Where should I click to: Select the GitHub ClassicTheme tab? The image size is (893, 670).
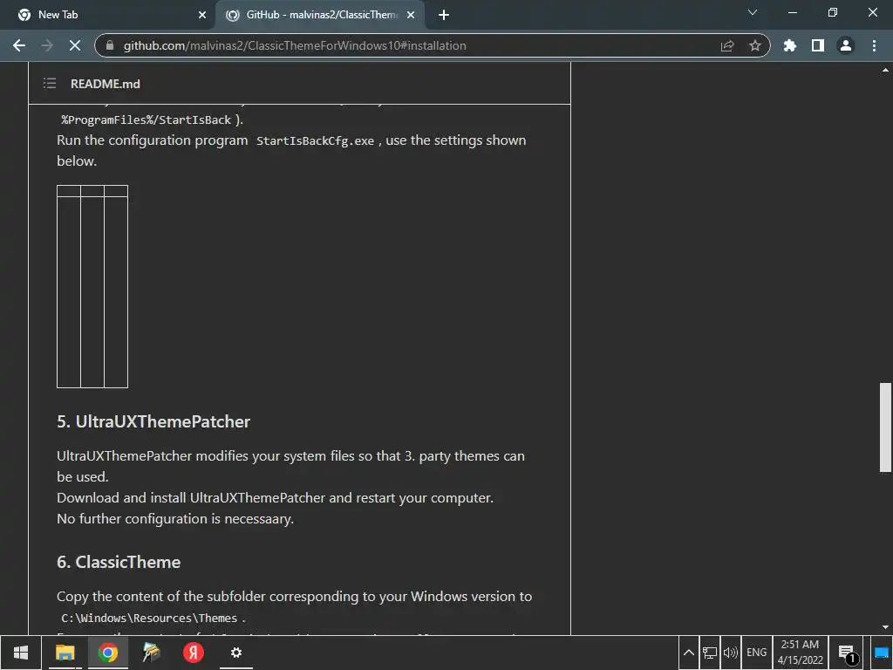pos(322,15)
